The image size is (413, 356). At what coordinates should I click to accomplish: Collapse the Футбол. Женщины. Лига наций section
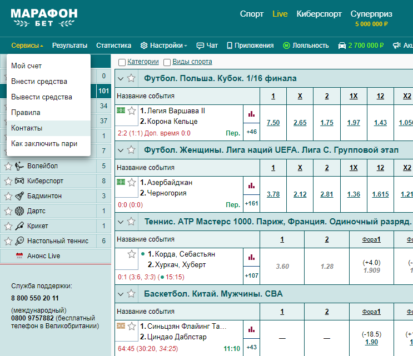click(x=121, y=151)
